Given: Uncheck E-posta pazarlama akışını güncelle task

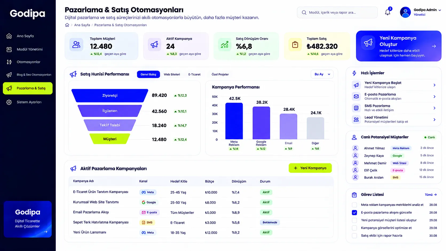Looking at the screenshot, I should pyautogui.click(x=354, y=213).
